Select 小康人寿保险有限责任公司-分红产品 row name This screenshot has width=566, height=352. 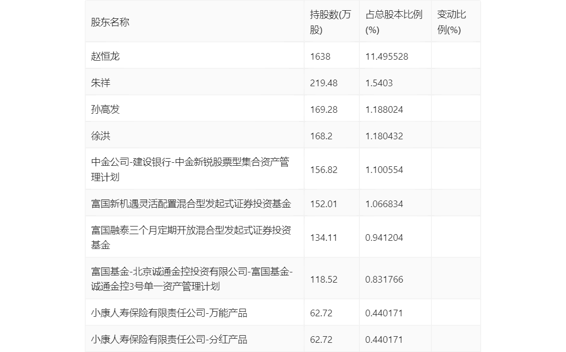(169, 339)
